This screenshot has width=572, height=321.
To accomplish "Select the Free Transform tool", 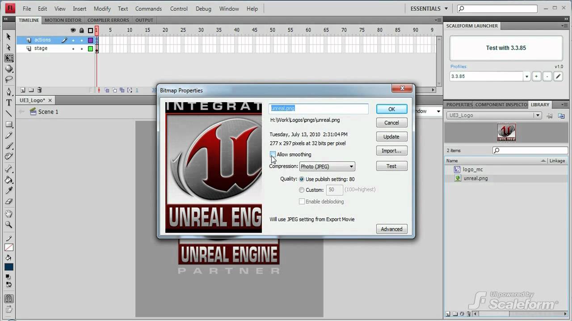I will coord(8,58).
